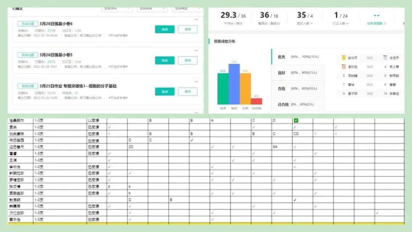Select the 良好 [80%, 90%) grade tab
This screenshot has height=232, width=412.
pos(298,72)
